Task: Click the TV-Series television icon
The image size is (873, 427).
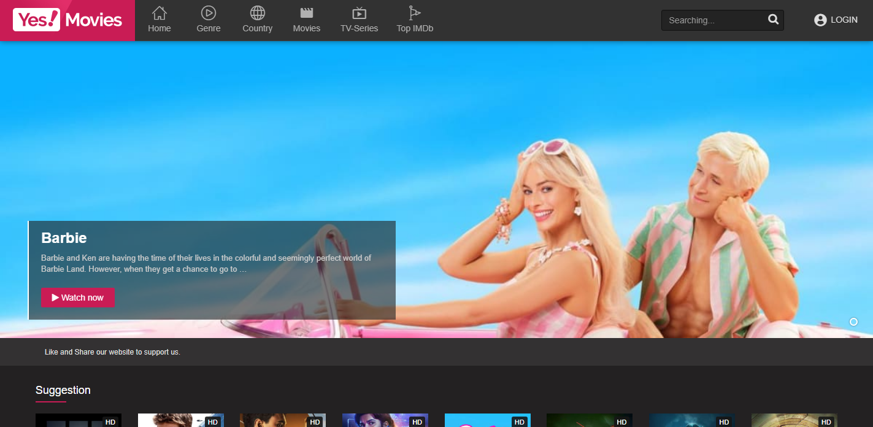Action: [x=360, y=13]
